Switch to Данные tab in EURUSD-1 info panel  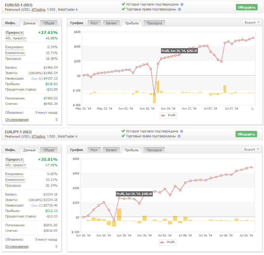(29, 23)
